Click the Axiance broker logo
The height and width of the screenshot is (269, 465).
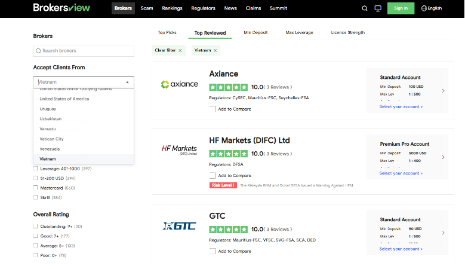[179, 84]
